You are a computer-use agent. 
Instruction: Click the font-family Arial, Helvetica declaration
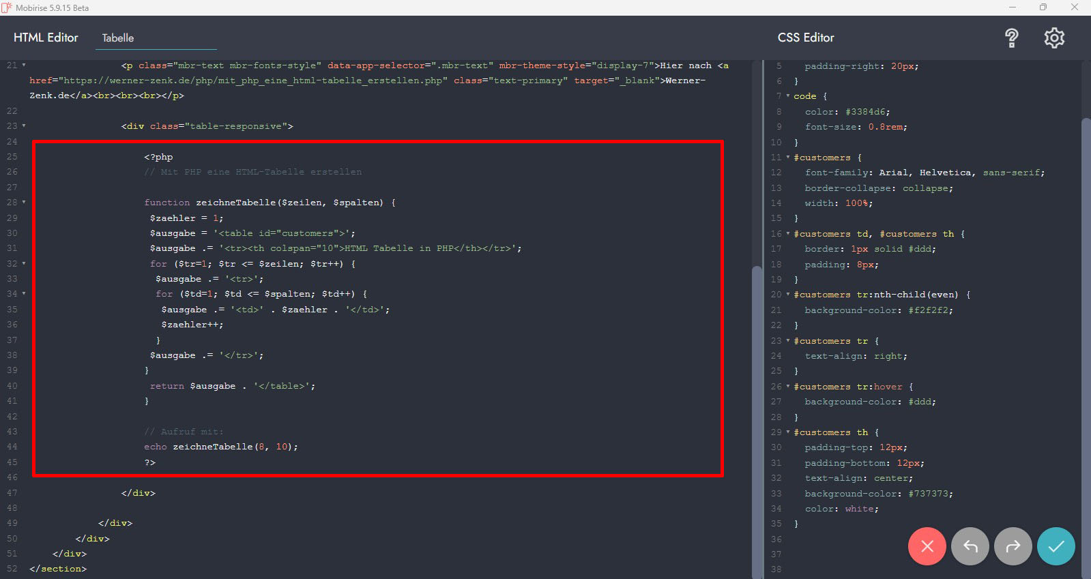click(x=925, y=173)
